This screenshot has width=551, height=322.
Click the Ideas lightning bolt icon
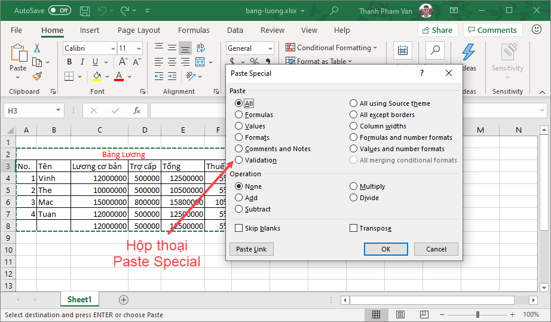point(468,52)
